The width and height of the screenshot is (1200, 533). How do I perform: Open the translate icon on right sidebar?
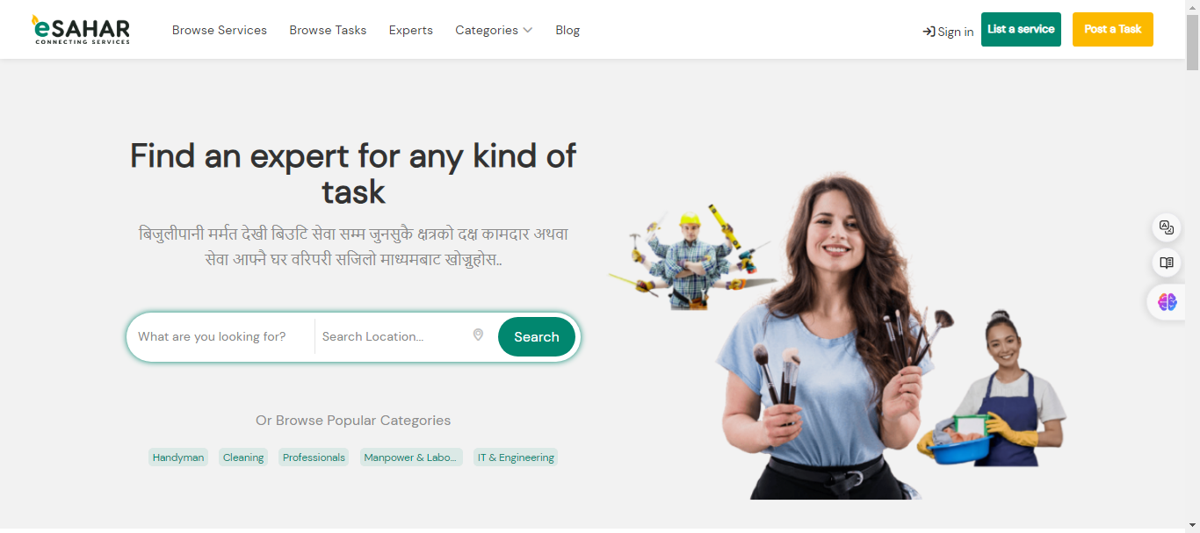[x=1167, y=227]
